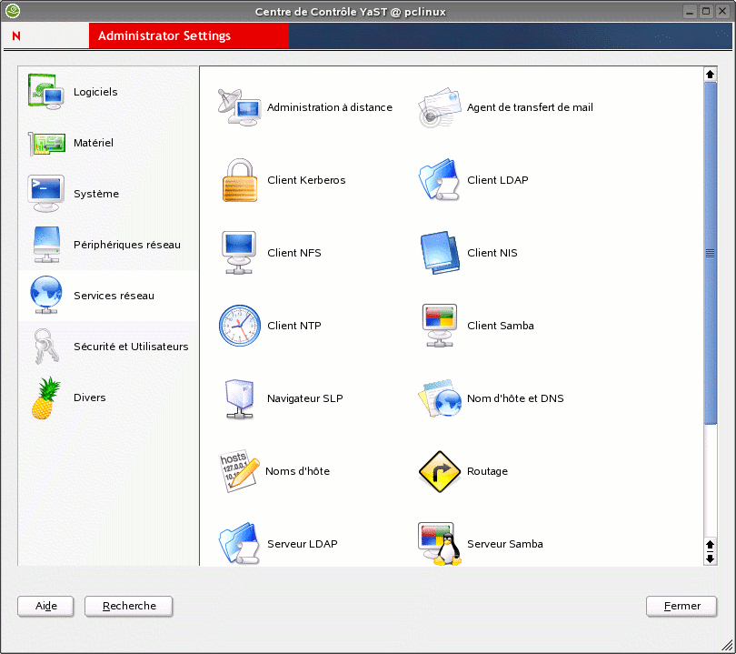Click the module list scrollbar thumb

711,253
